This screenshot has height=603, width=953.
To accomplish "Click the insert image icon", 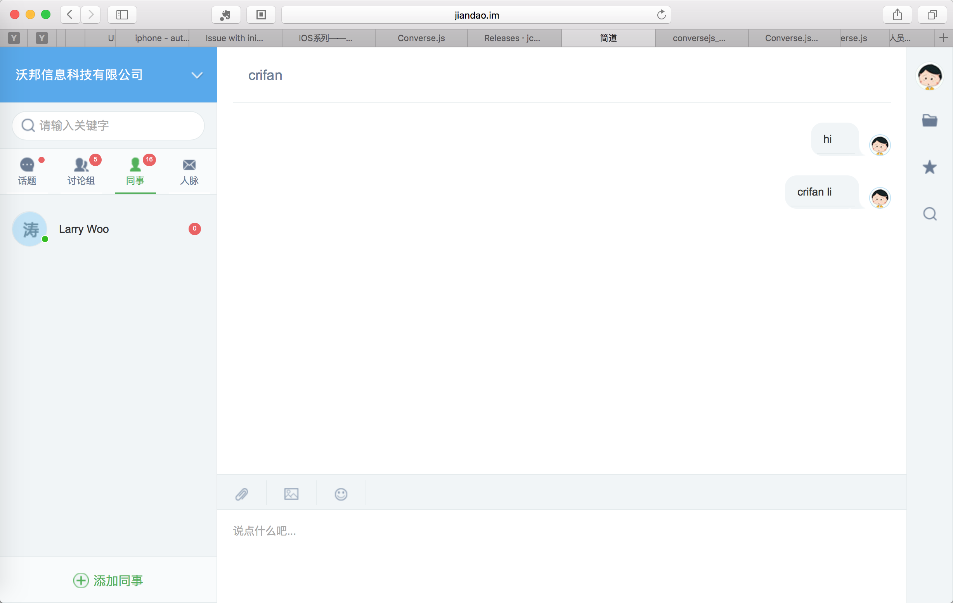I will coord(291,494).
